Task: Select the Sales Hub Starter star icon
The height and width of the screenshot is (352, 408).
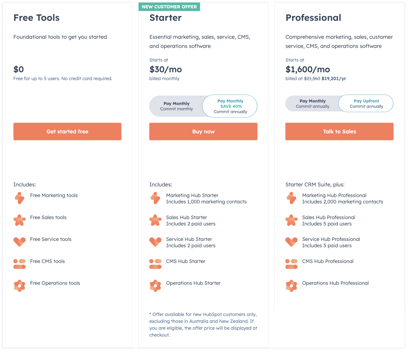Action: [156, 220]
